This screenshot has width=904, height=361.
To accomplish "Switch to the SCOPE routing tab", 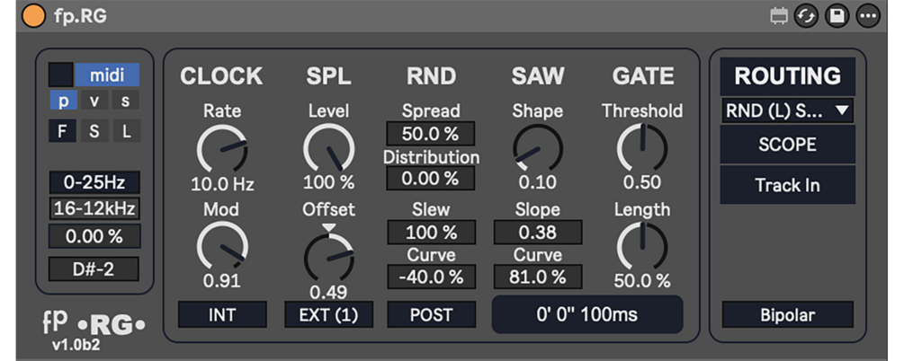I will coord(787,145).
